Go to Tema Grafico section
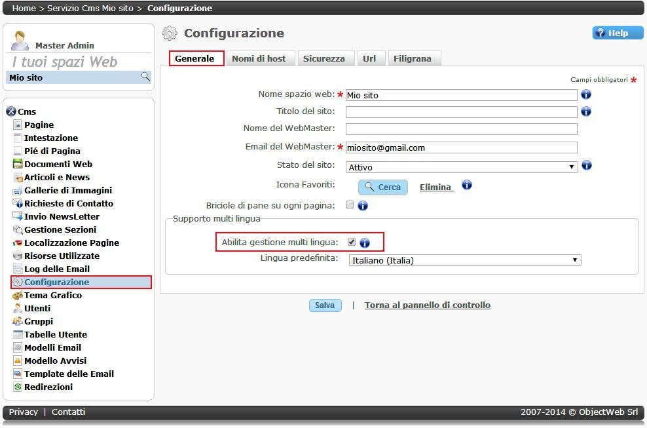 (x=52, y=295)
